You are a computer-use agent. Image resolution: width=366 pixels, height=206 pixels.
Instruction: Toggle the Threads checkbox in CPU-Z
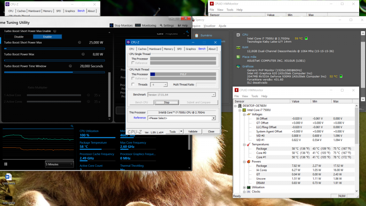(133, 84)
